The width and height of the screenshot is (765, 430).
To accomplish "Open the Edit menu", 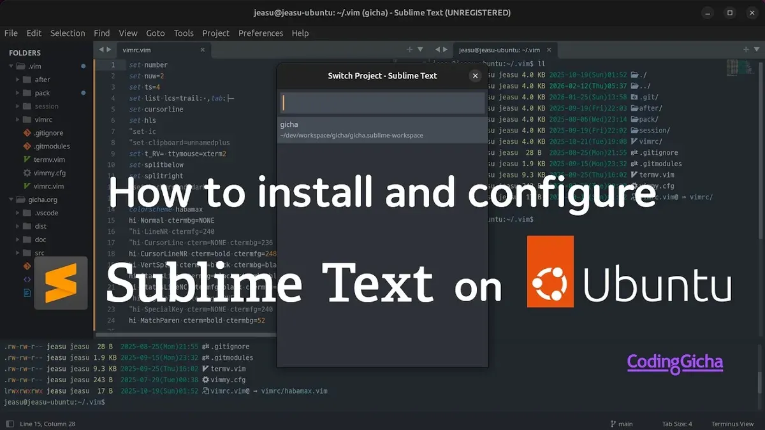I will pos(34,33).
